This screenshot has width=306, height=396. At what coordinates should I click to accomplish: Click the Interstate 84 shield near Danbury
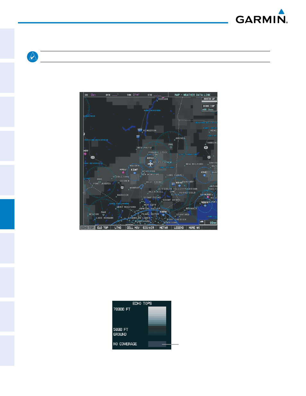(x=173, y=184)
